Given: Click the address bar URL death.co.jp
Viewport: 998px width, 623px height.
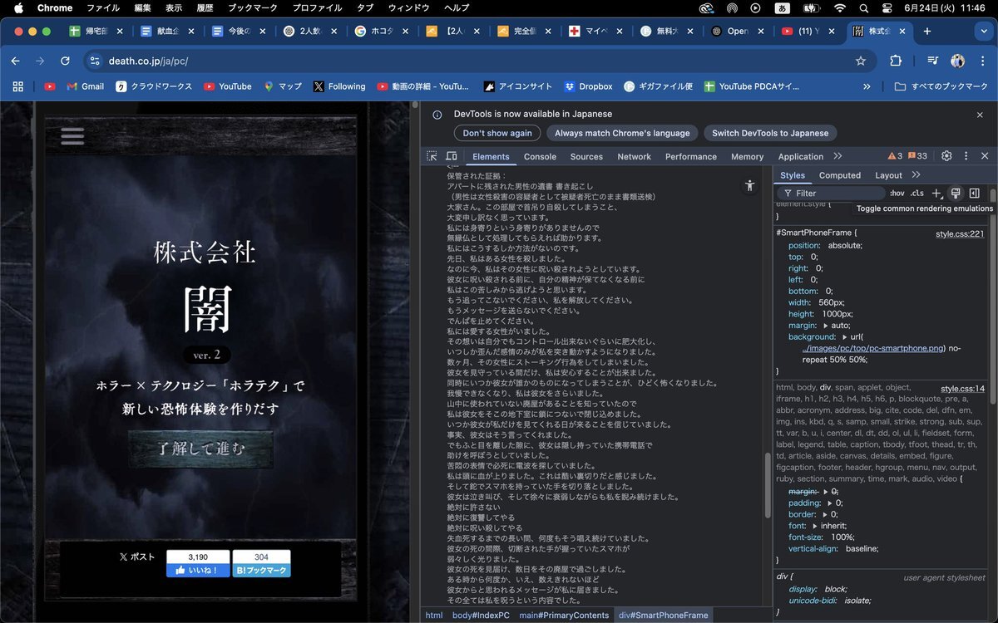Looking at the screenshot, I should click(x=148, y=61).
